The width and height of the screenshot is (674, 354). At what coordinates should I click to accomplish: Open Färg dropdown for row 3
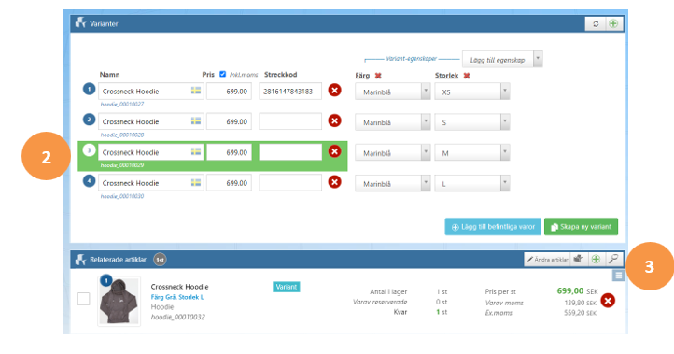point(392,152)
